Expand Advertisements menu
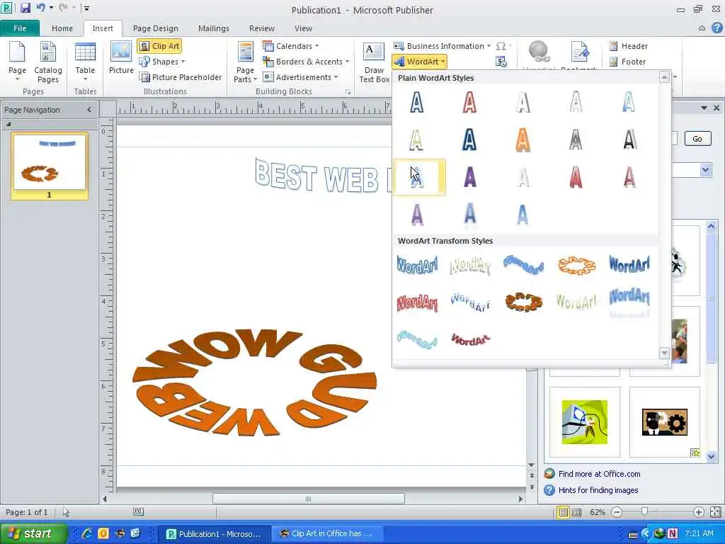 coord(300,77)
